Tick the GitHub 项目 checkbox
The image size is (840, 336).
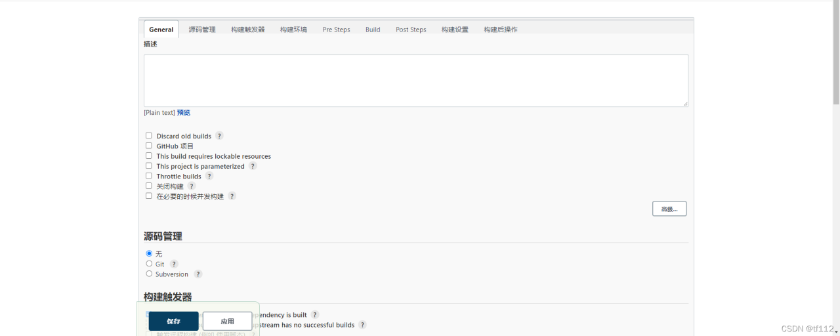point(149,146)
